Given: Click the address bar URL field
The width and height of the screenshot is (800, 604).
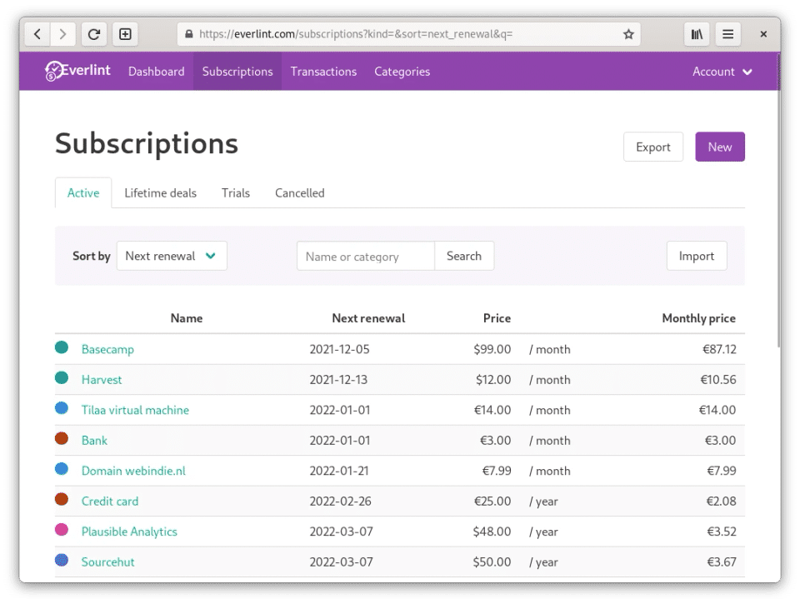Looking at the screenshot, I should tap(408, 34).
